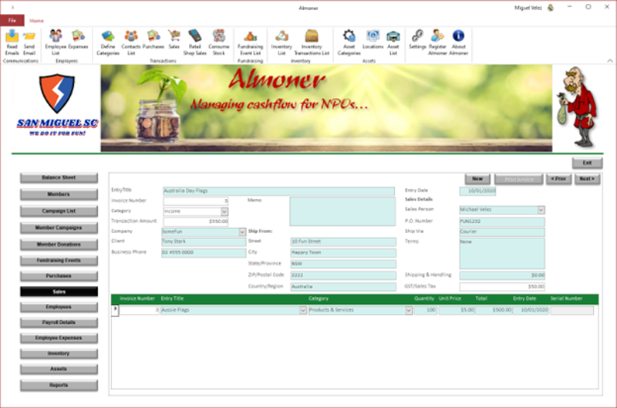Open Purchases in the ribbon
The width and height of the screenshot is (617, 408).
pos(153,39)
